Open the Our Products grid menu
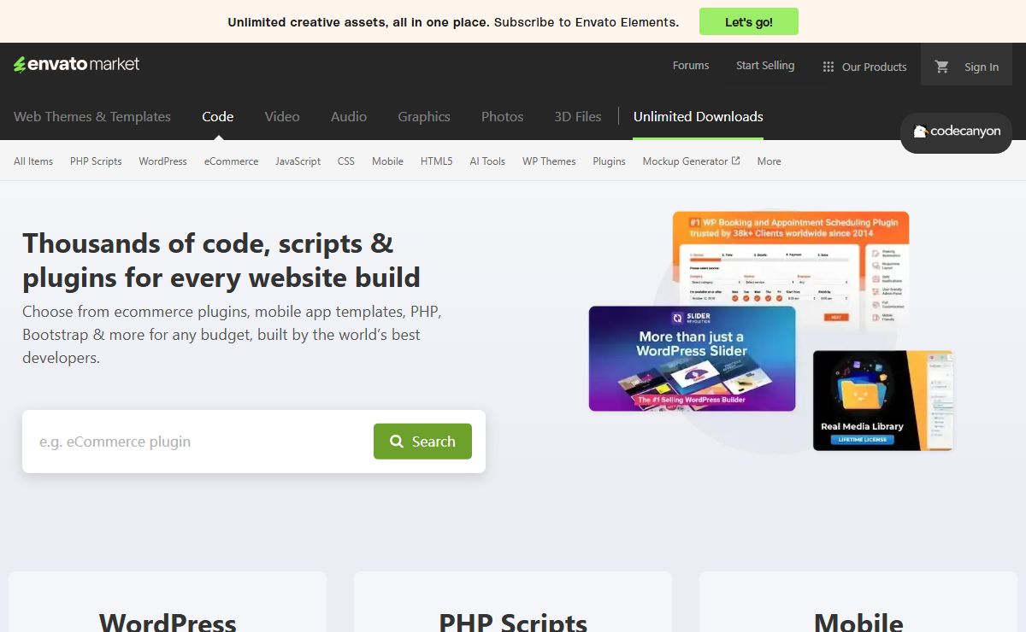 tap(864, 67)
